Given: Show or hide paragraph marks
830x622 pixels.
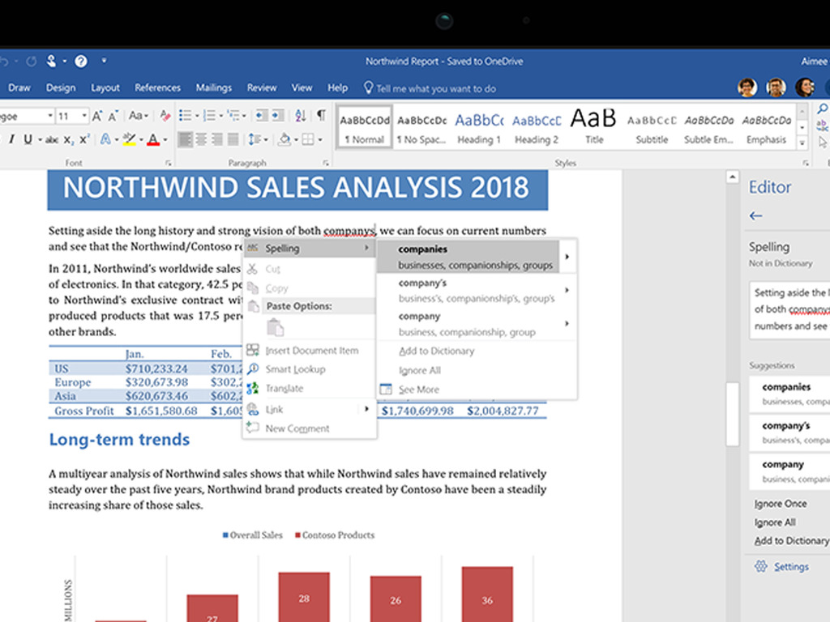Looking at the screenshot, I should pos(321,115).
